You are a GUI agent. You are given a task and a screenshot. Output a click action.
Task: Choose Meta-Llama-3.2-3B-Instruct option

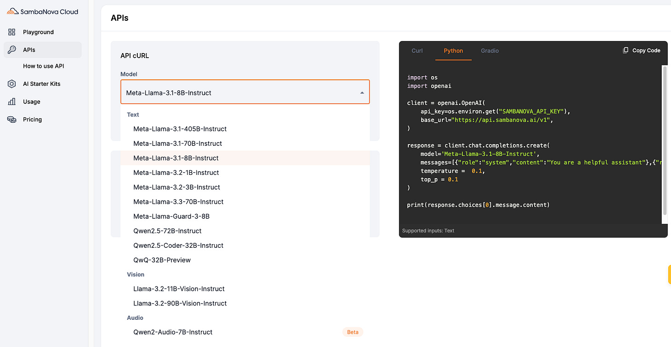tap(245, 187)
